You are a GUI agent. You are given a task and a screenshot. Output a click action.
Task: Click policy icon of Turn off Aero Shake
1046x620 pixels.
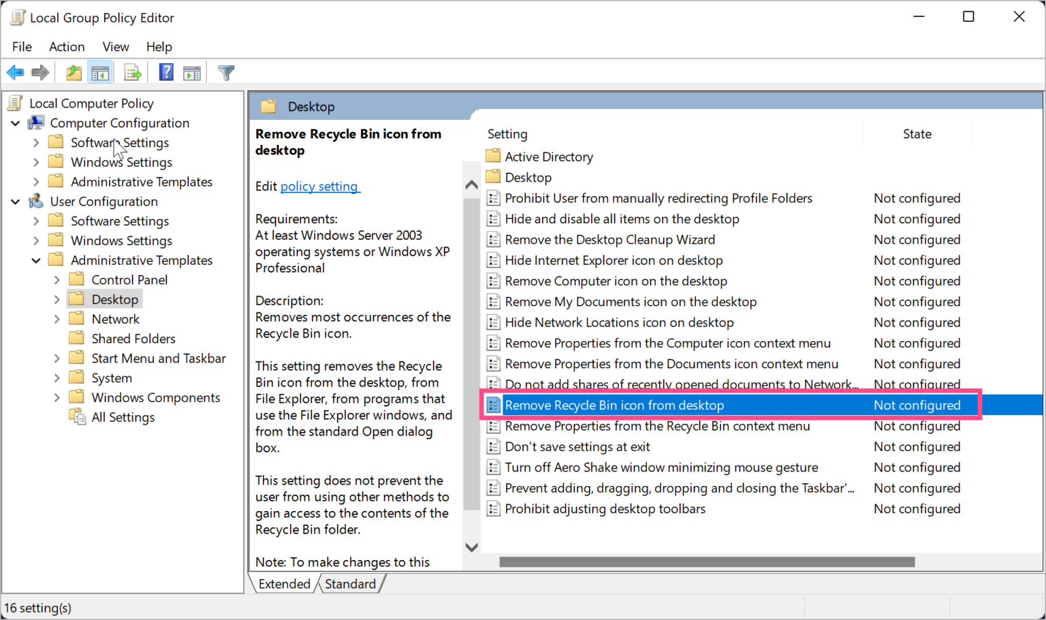(x=494, y=468)
